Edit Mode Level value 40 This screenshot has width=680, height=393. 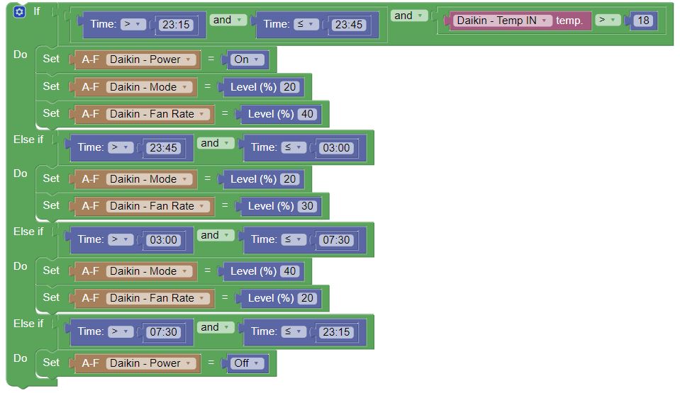click(289, 270)
